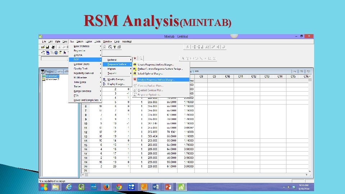Click worksheet horizontal scrollbar left arrow
Screen dimensions: 345x194
click(x=83, y=175)
